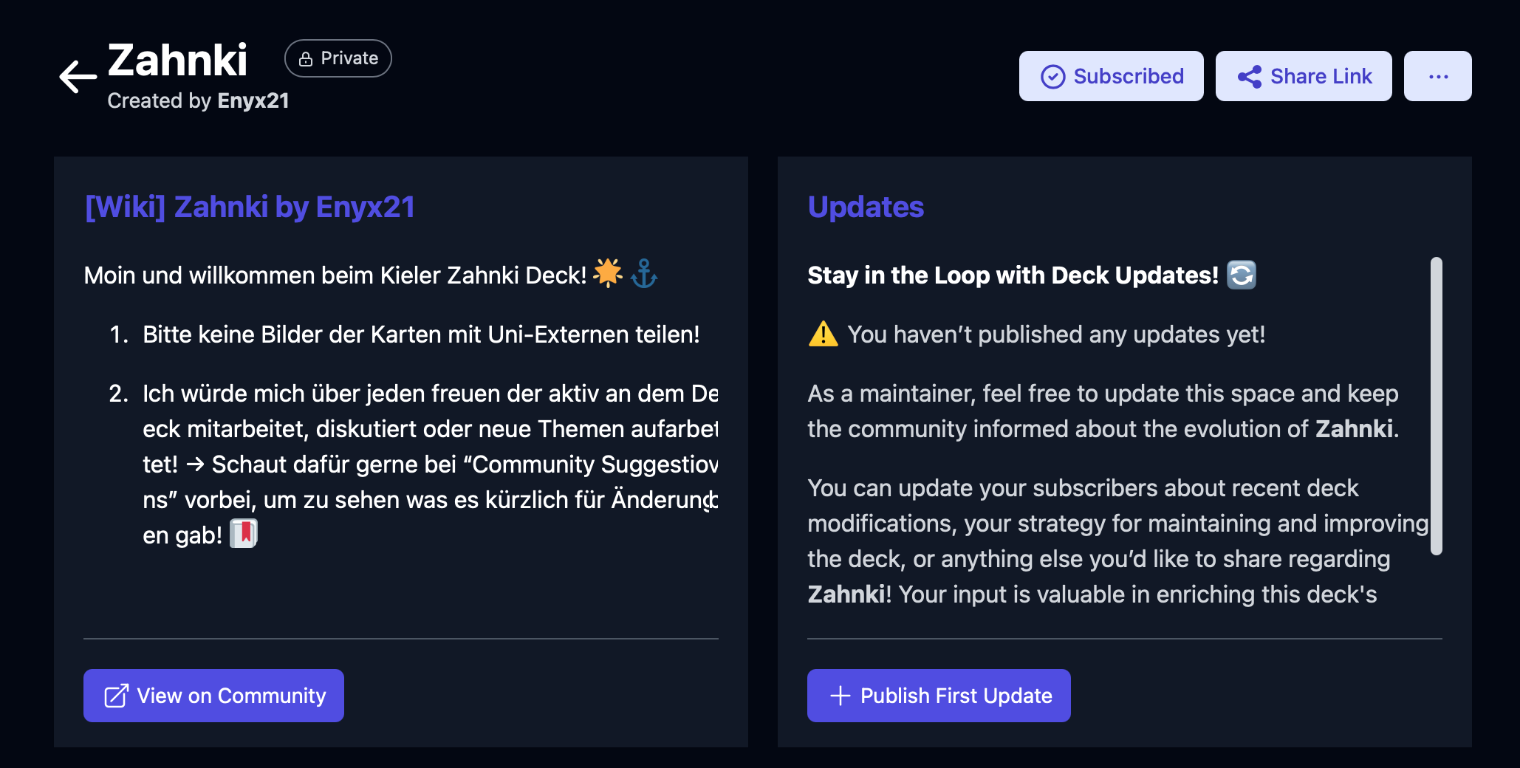Image resolution: width=1520 pixels, height=768 pixels.
Task: Toggle subscription via the Subscribed label
Action: point(1128,77)
